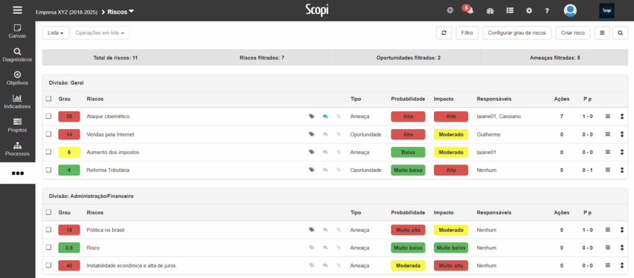
Task: Open the column options menu icon
Action: pos(602,33)
